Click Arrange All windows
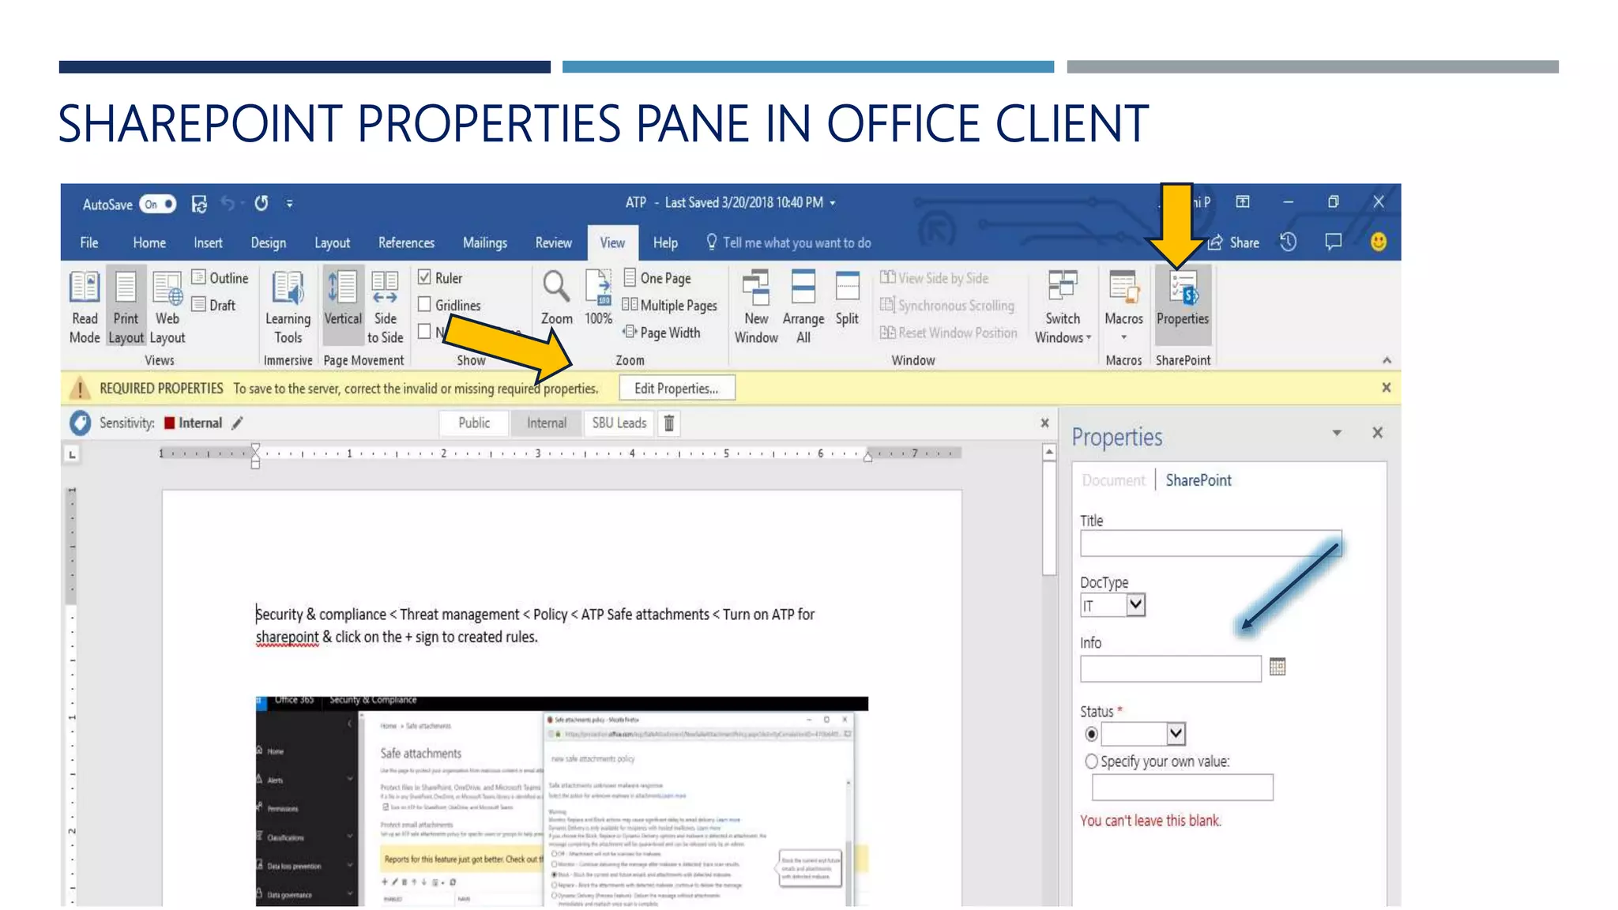Viewport: 1618px width, 910px height. [x=803, y=306]
